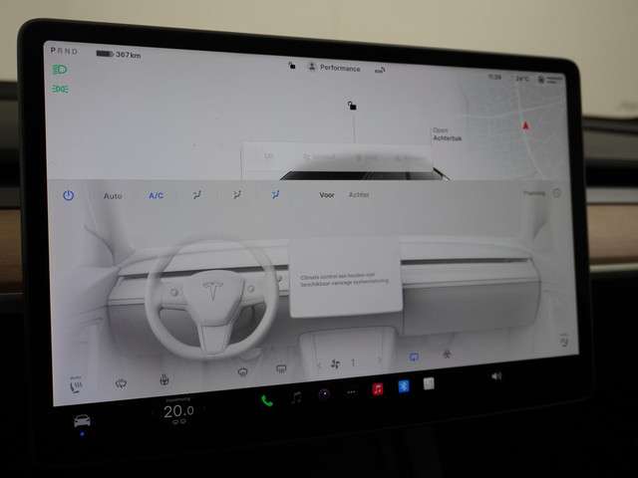Toggle face-level airflow vent icon
Viewport: 638px width, 478px height.
(x=237, y=195)
